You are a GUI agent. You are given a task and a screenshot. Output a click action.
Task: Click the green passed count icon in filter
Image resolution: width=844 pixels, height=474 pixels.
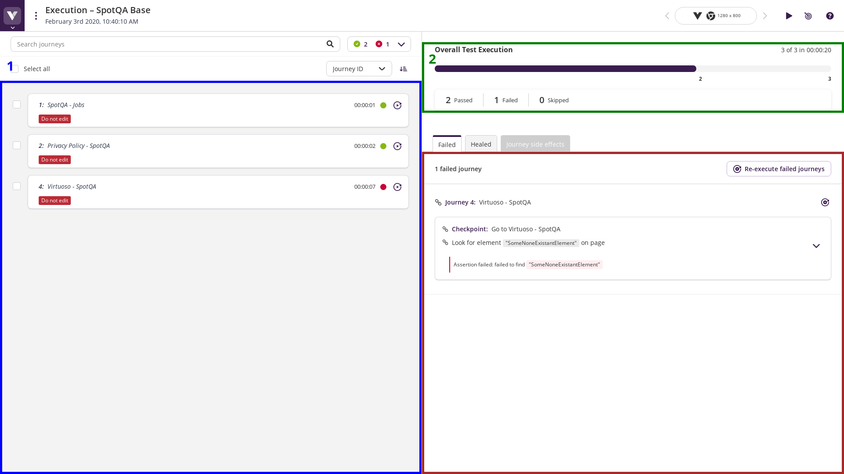[357, 44]
